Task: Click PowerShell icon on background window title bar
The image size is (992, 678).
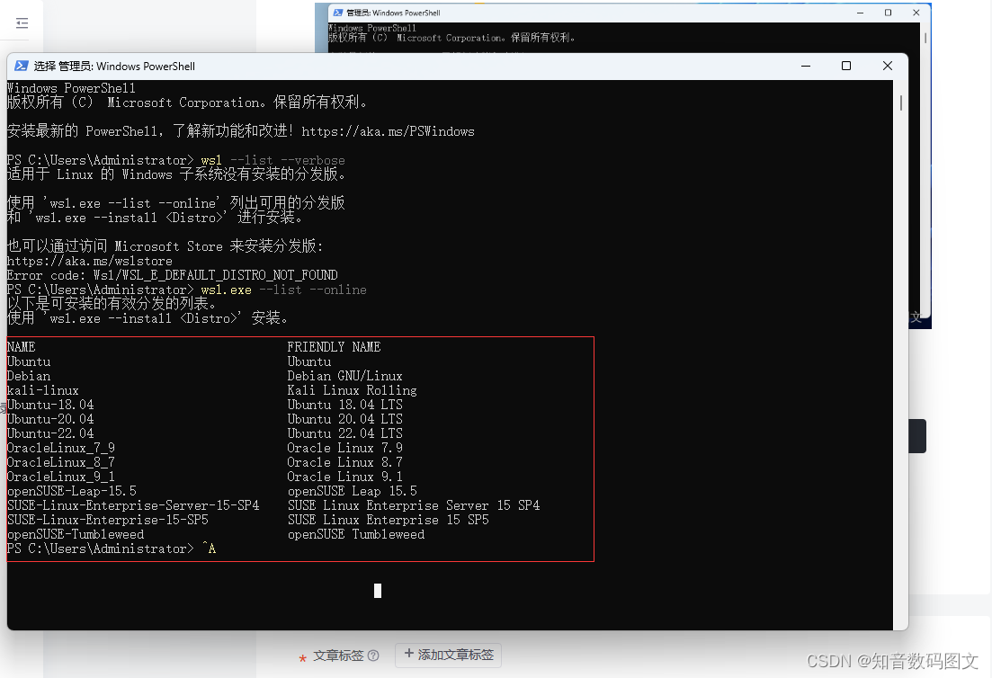Action: click(336, 13)
